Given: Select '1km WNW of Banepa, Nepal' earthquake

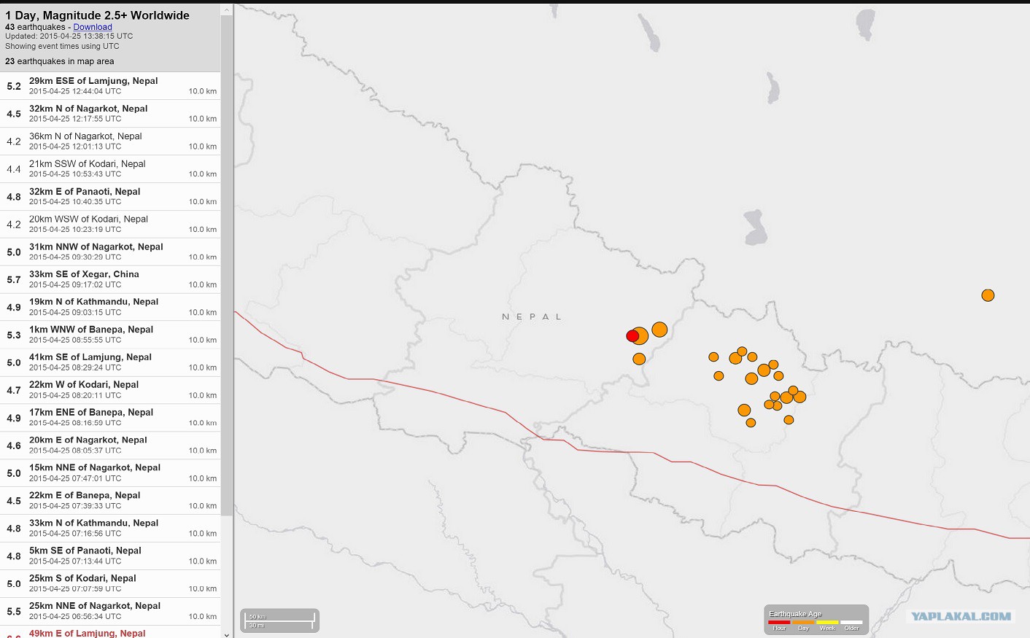Looking at the screenshot, I should coord(110,335).
